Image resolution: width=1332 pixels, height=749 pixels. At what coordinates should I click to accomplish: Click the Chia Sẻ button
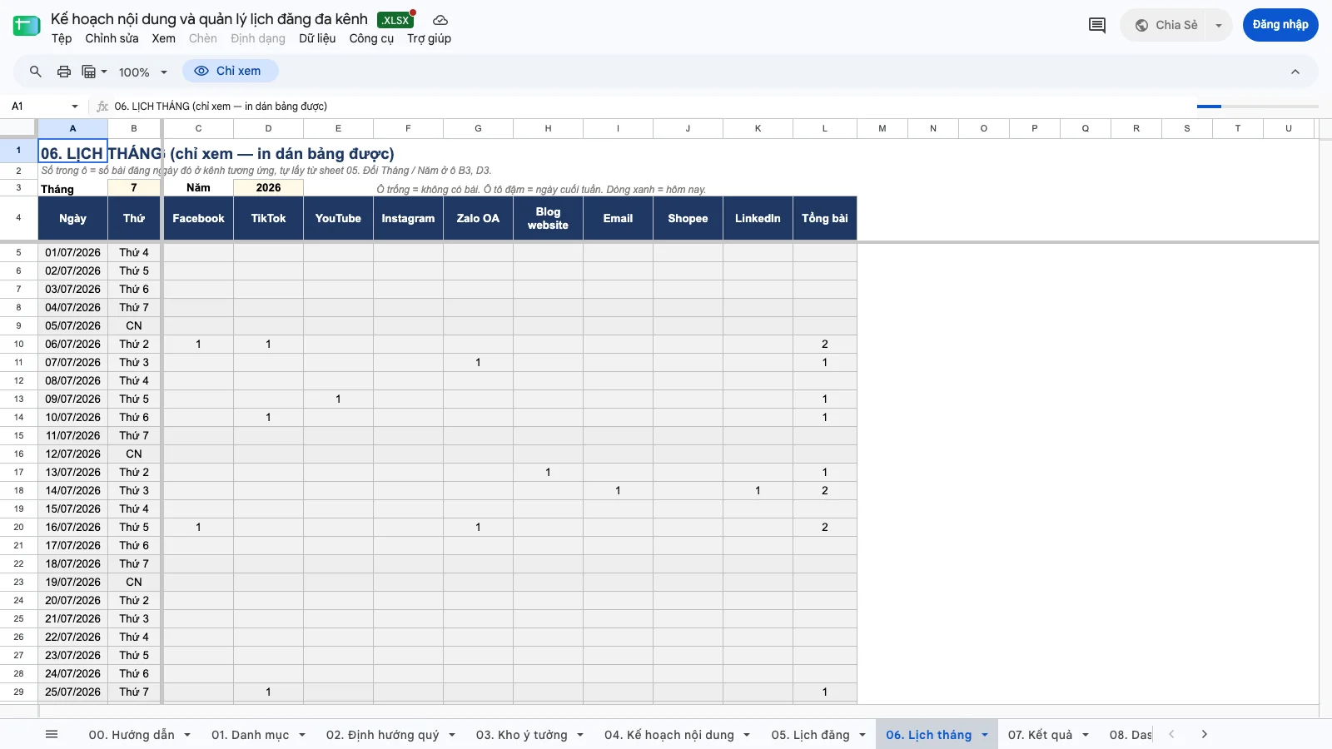[x=1167, y=25]
